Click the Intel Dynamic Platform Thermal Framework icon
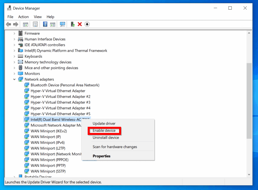Viewport: 258px width, 190px height. click(21, 50)
